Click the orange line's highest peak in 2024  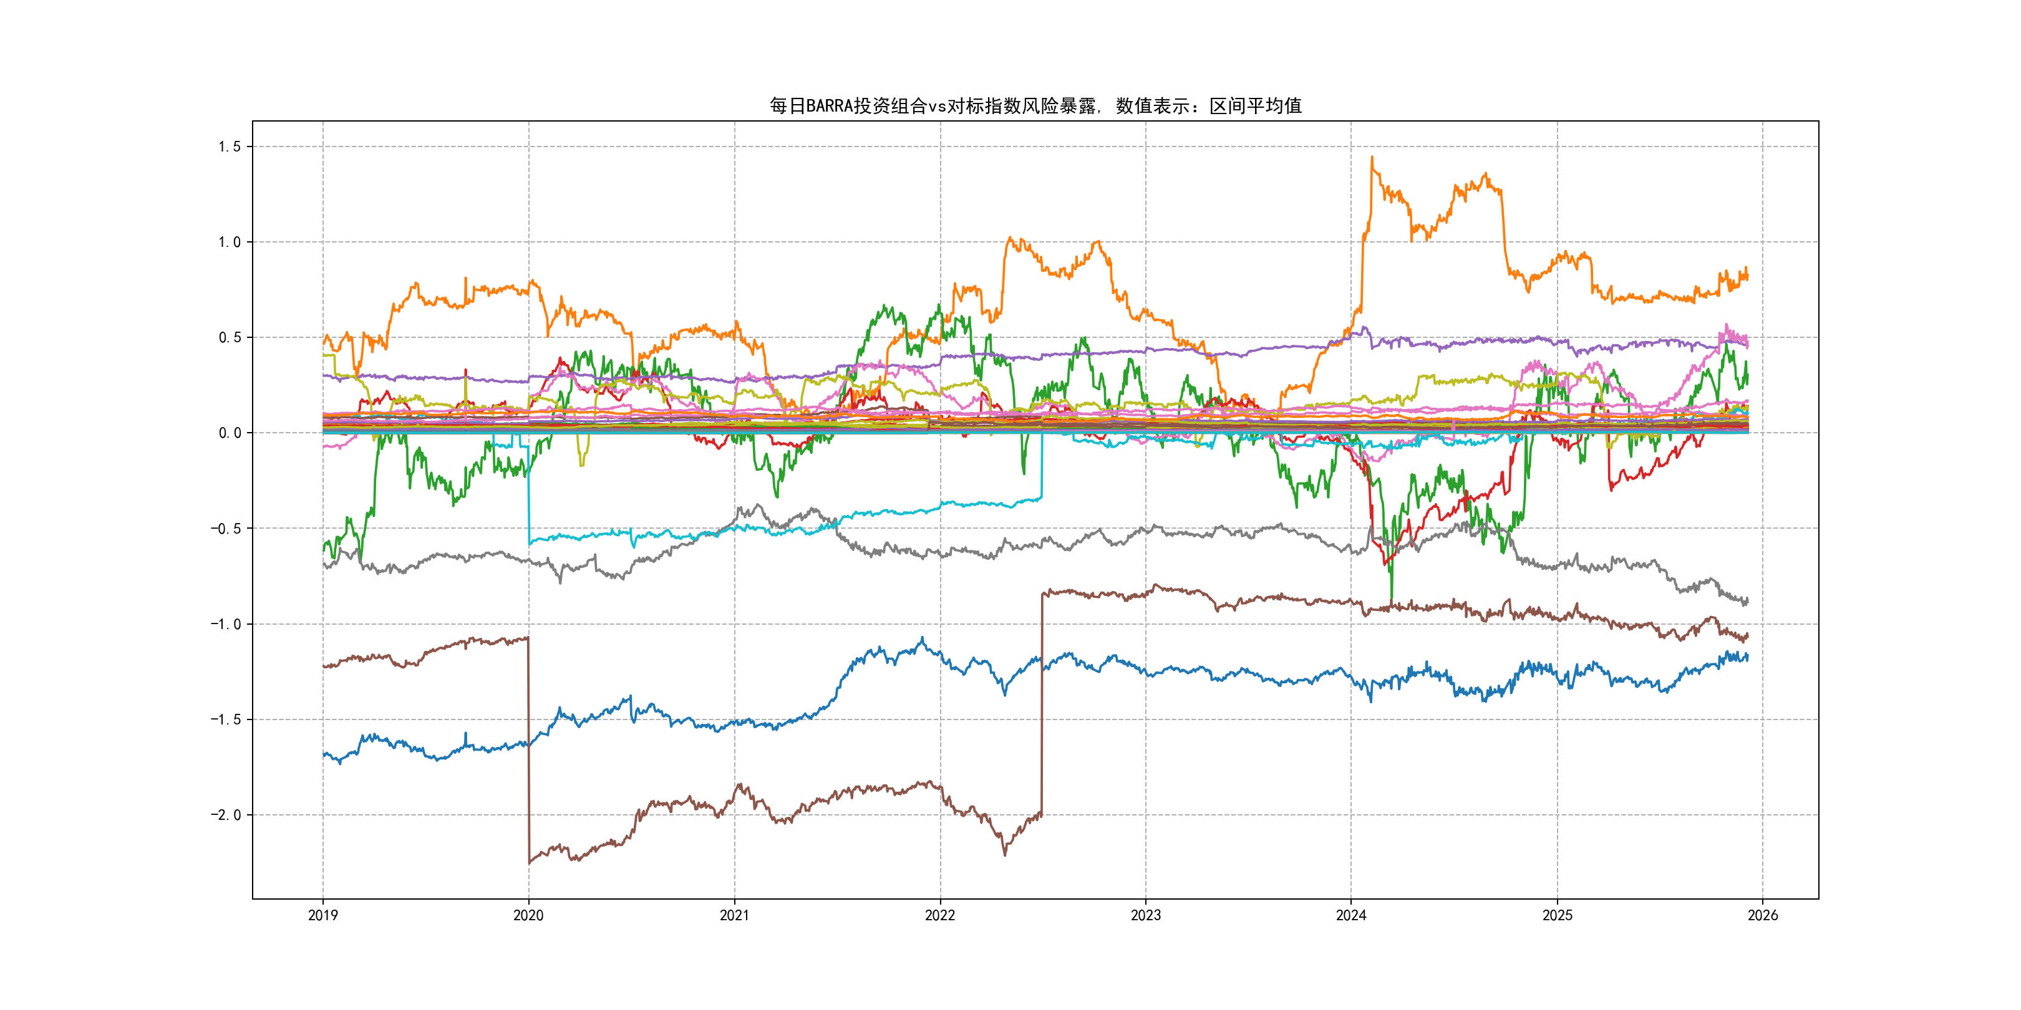point(1372,158)
